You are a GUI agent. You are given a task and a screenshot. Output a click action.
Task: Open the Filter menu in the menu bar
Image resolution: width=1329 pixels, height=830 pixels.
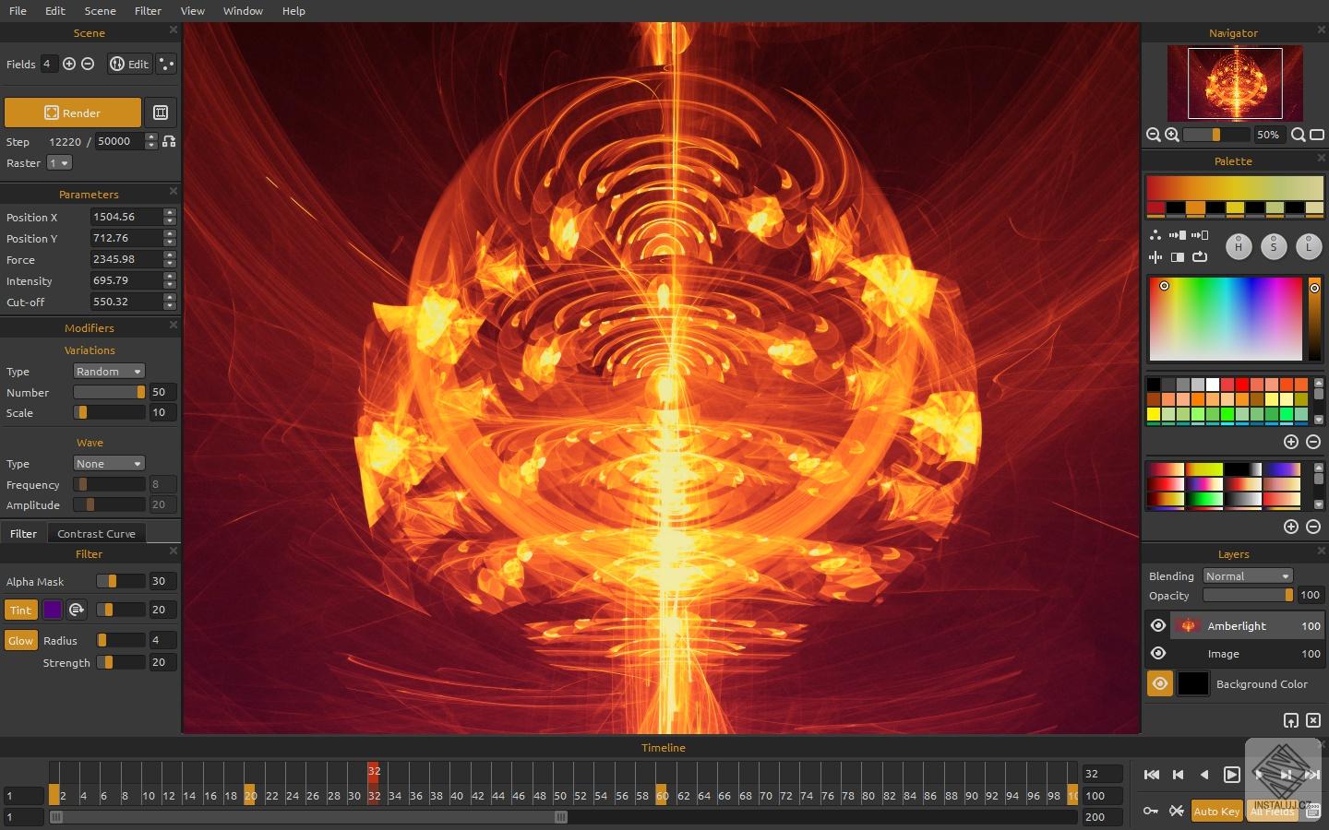click(148, 10)
